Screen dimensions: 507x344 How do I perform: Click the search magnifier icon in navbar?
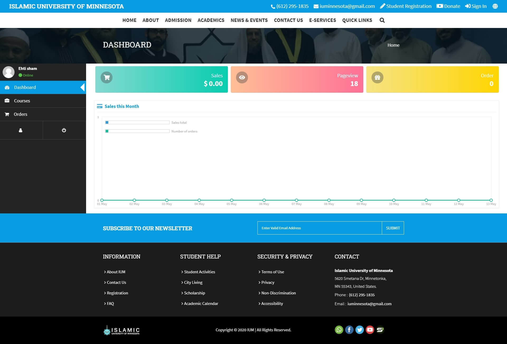382,20
